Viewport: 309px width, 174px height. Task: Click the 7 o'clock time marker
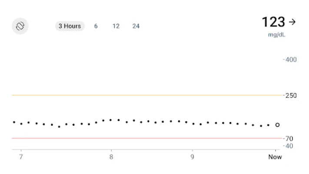tap(21, 157)
